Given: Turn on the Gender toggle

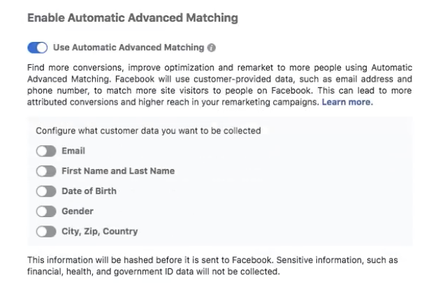Looking at the screenshot, I should pyautogui.click(x=46, y=212).
